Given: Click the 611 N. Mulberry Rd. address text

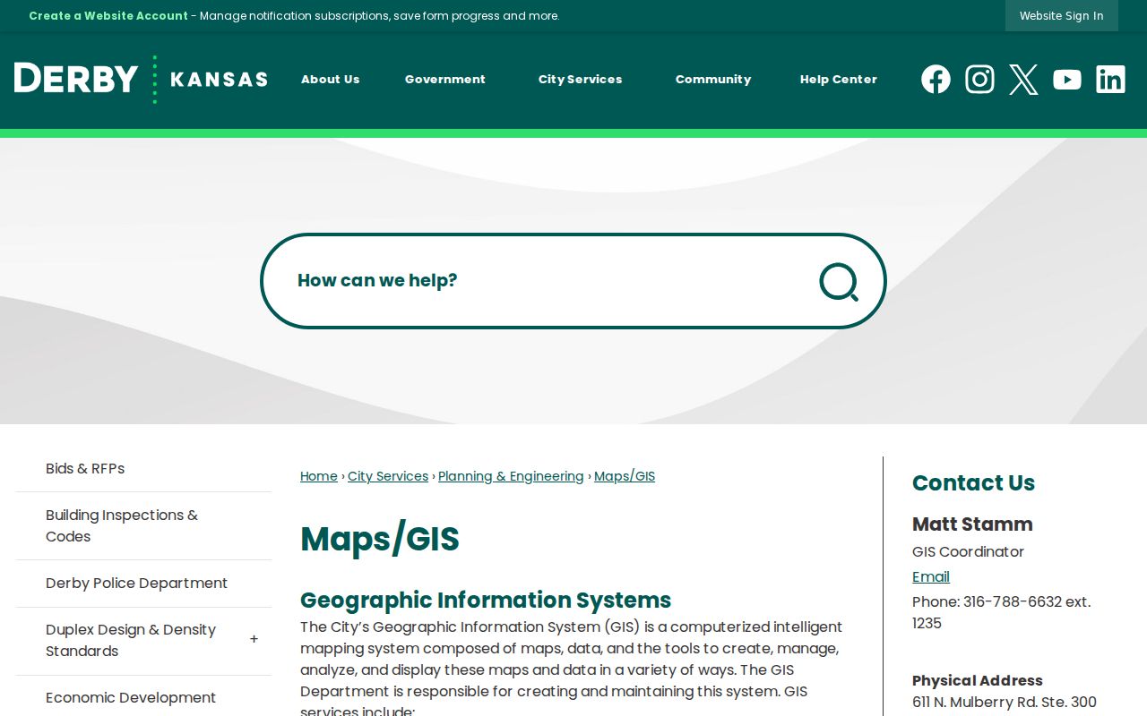Looking at the screenshot, I should [1005, 703].
